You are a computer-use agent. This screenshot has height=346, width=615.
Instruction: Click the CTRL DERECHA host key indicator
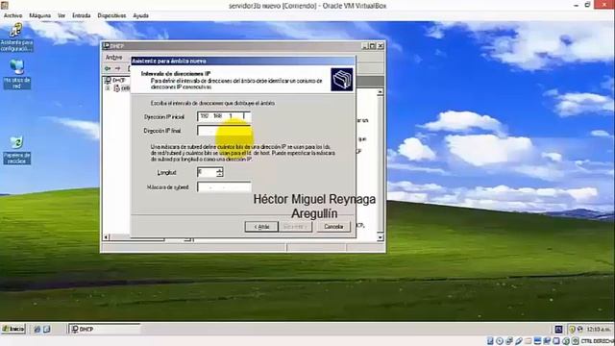click(x=598, y=341)
